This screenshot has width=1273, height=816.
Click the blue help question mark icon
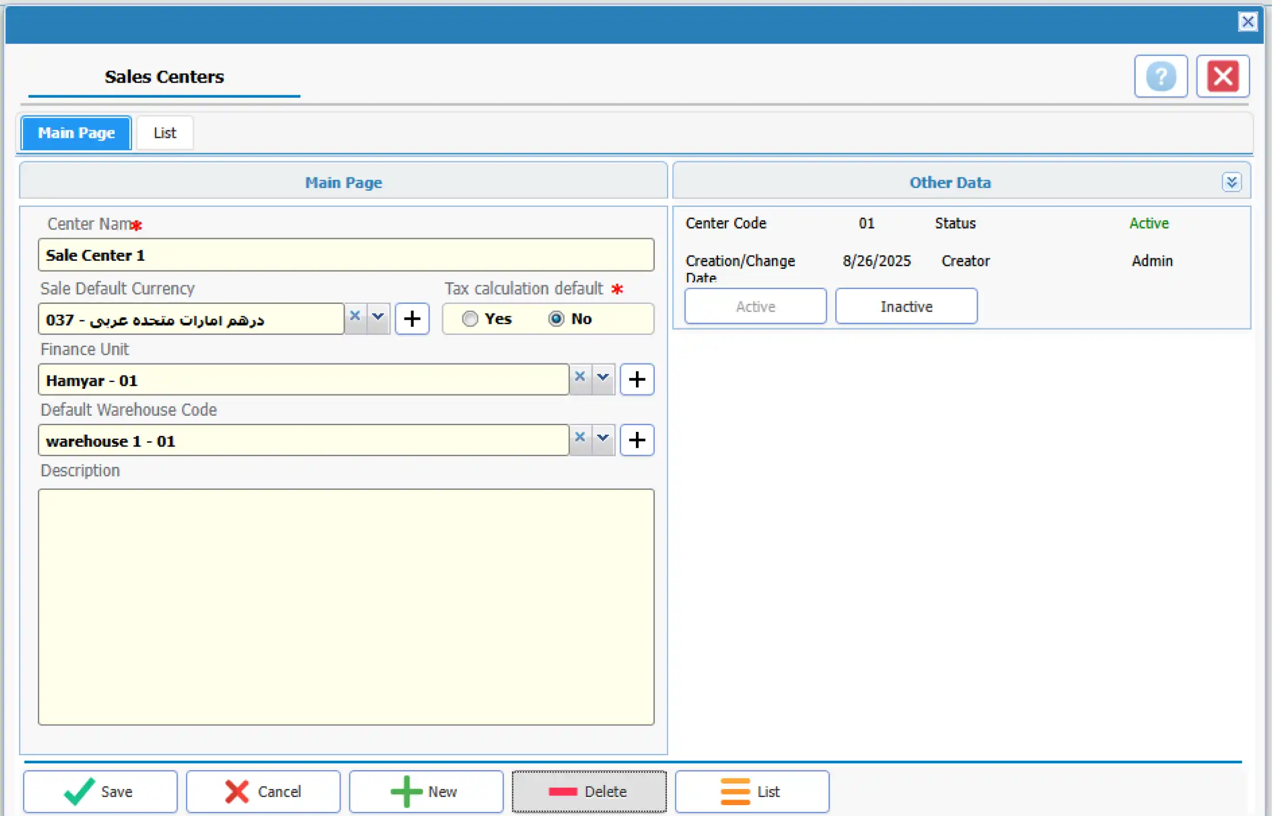tap(1160, 76)
